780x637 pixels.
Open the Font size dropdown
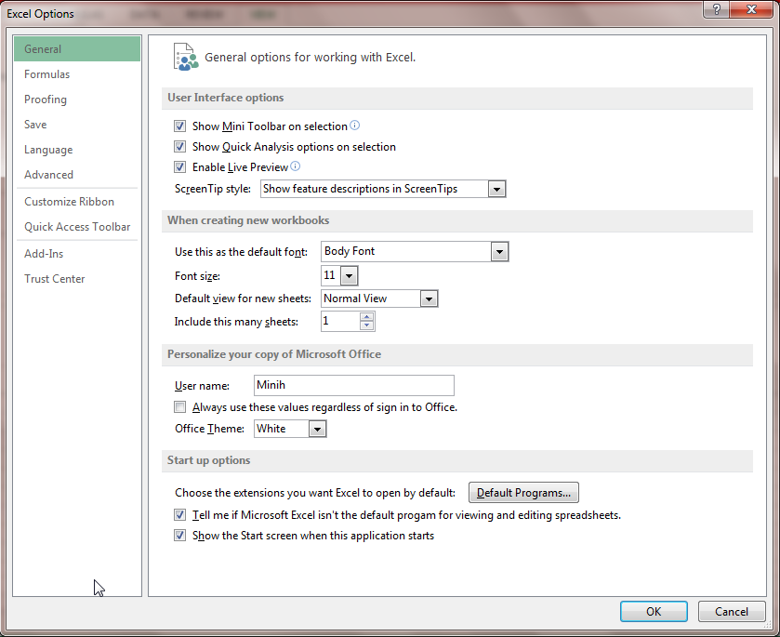(349, 275)
